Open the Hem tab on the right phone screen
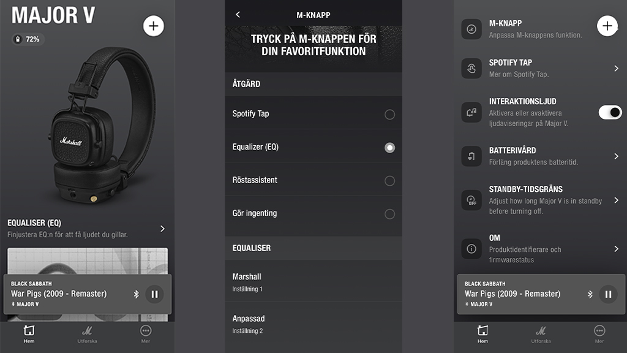Viewport: 627px width, 353px height. click(482, 334)
